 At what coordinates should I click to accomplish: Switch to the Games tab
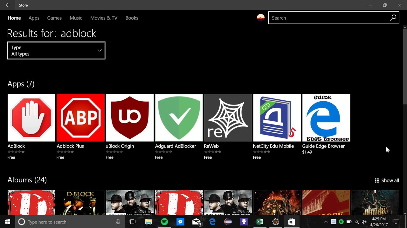click(x=54, y=18)
